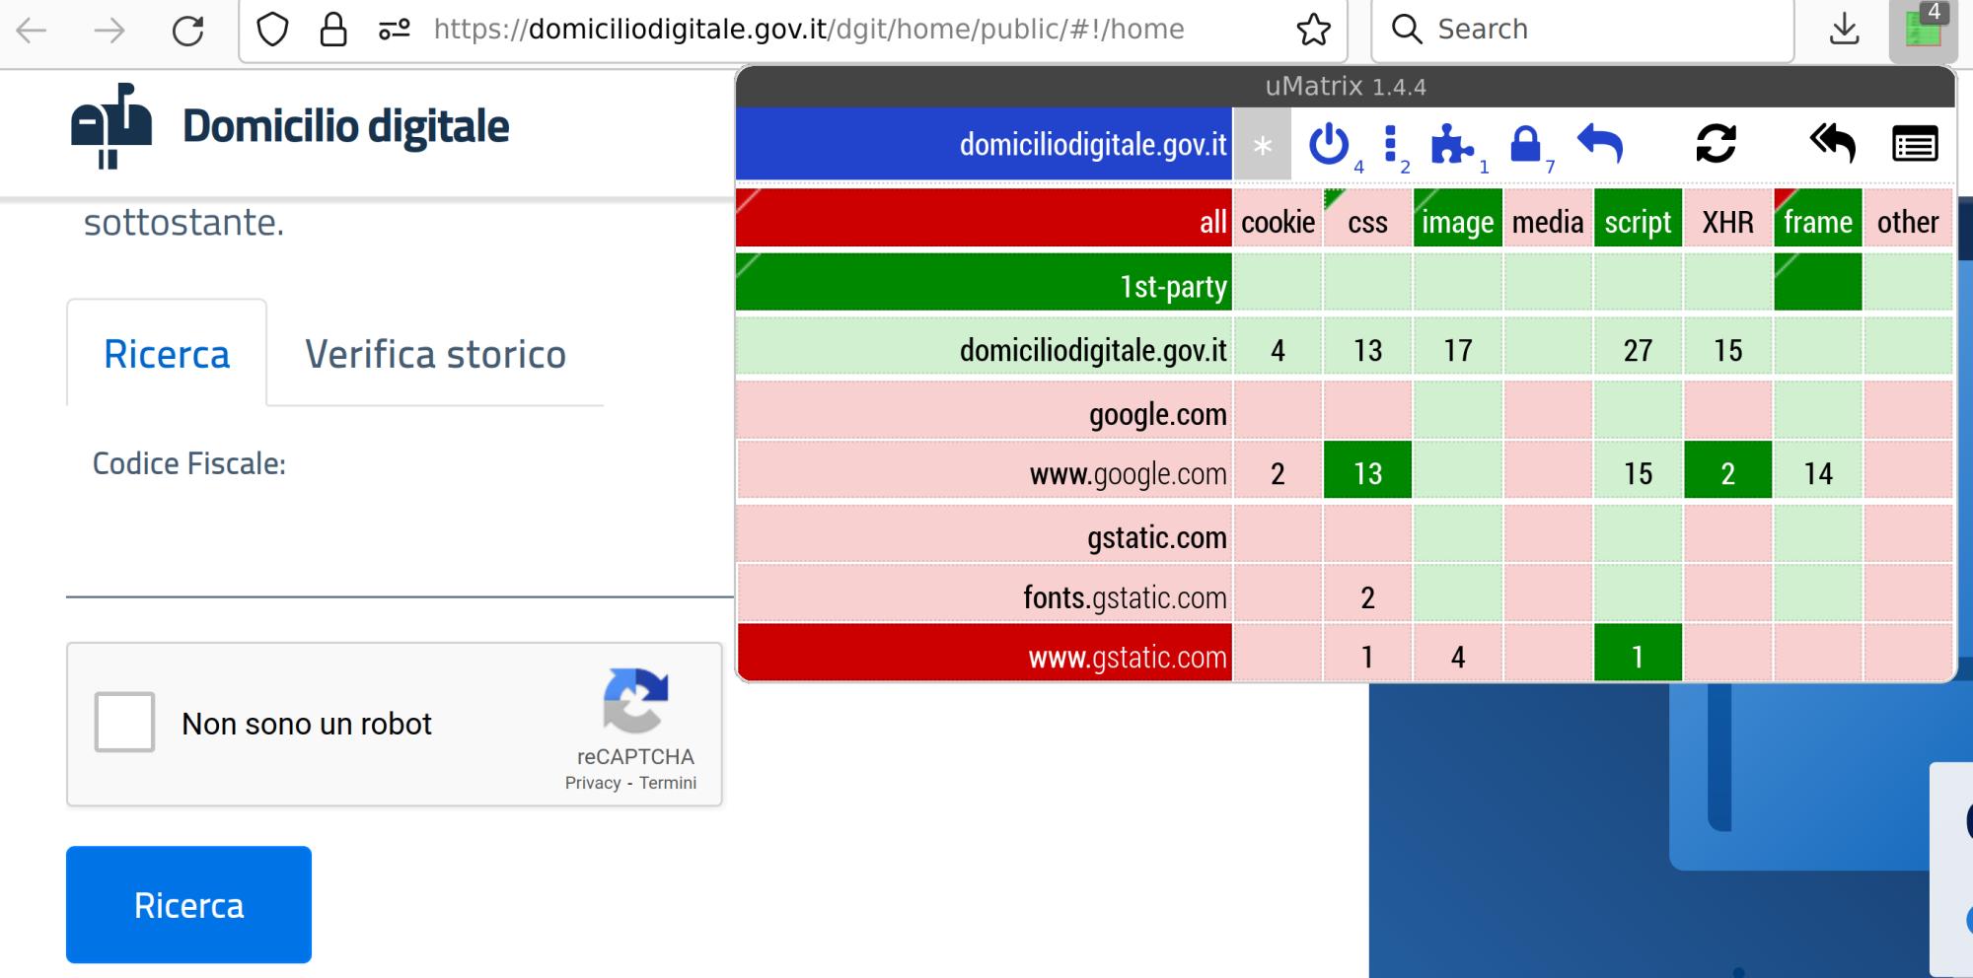This screenshot has height=978, width=1973.
Task: Click the padlock save-rules icon
Action: (1525, 144)
